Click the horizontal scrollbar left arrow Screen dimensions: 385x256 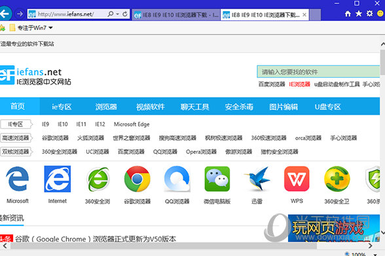pos(5,246)
